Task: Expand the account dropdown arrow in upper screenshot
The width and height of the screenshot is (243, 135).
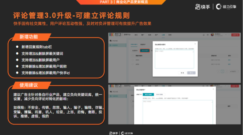Action: pyautogui.click(x=226, y=35)
